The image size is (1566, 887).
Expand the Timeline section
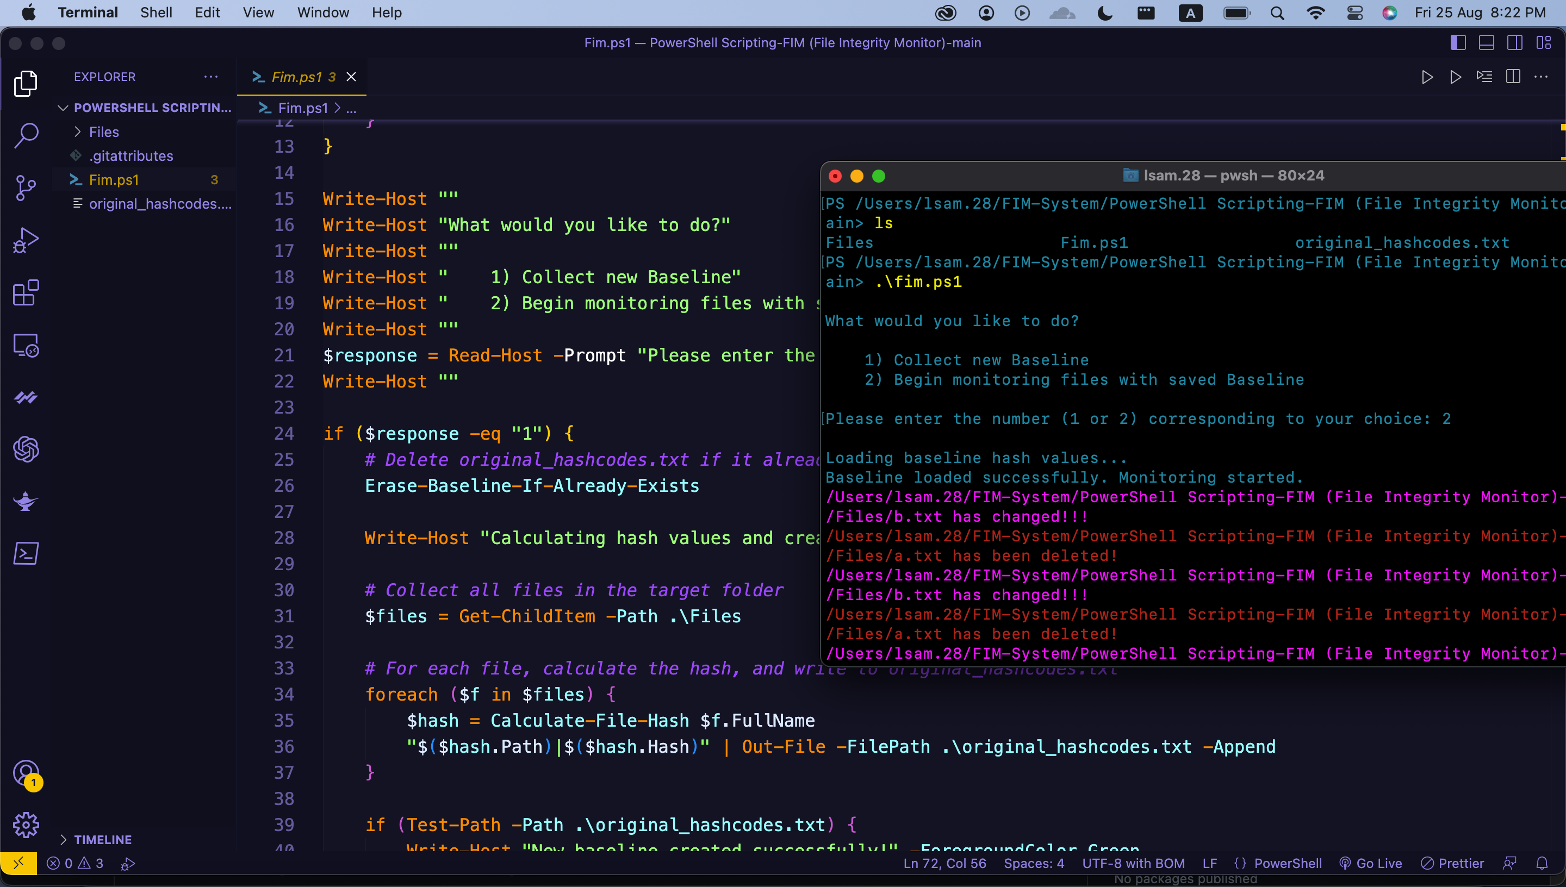point(102,840)
